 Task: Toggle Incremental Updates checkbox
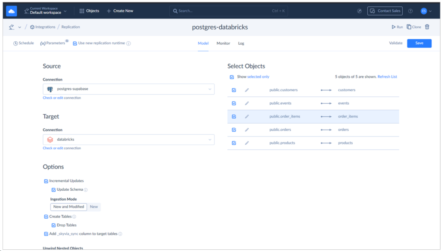46,181
